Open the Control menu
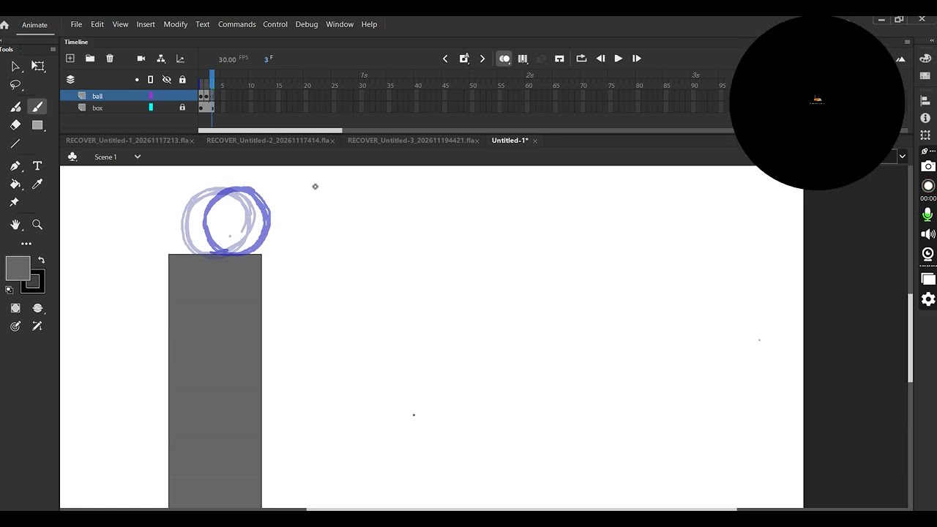Image resolution: width=937 pixels, height=527 pixels. [275, 24]
